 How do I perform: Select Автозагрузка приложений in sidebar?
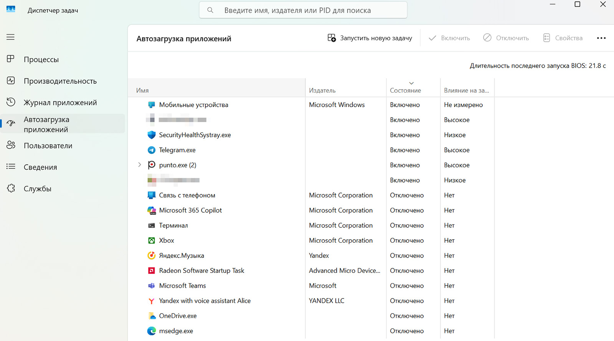[63, 124]
